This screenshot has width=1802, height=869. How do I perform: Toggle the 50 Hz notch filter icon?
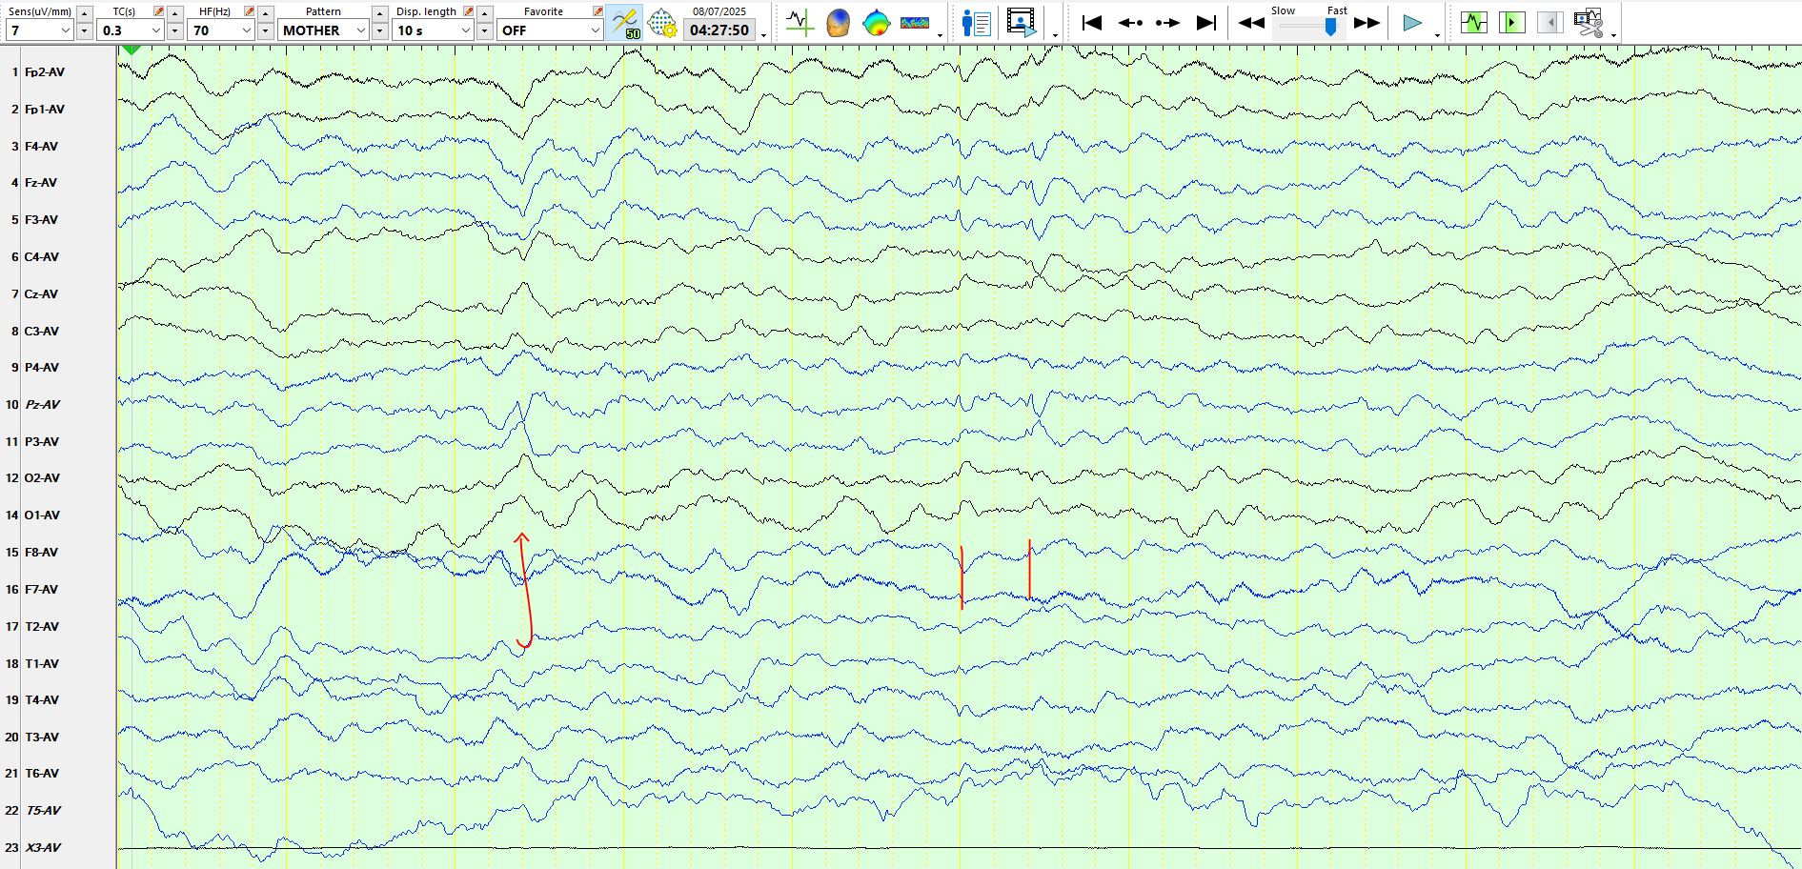point(625,23)
